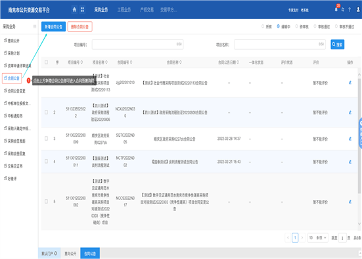Open the user profile icon
362x259 pixels.
click(358, 9)
